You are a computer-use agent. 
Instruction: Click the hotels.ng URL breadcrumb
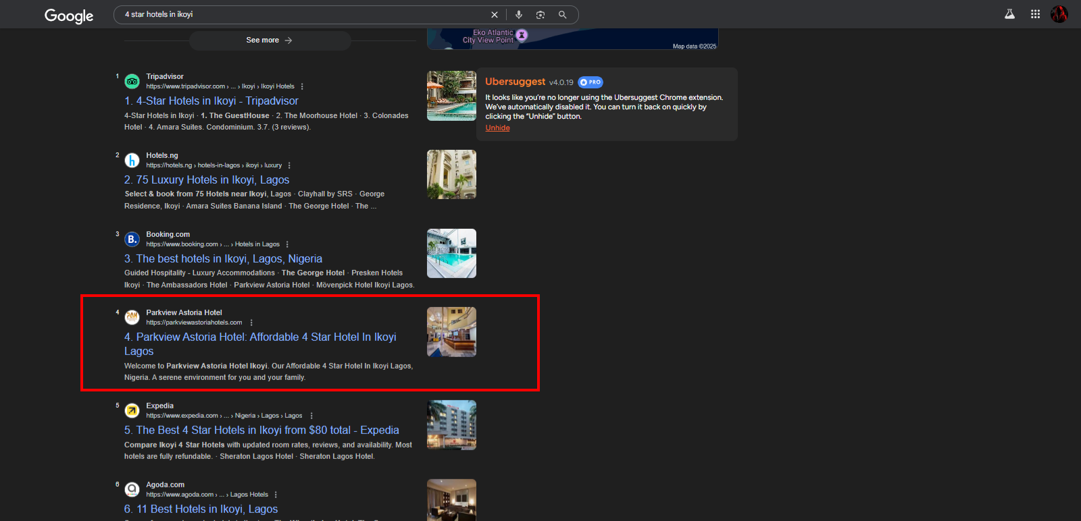coord(214,165)
